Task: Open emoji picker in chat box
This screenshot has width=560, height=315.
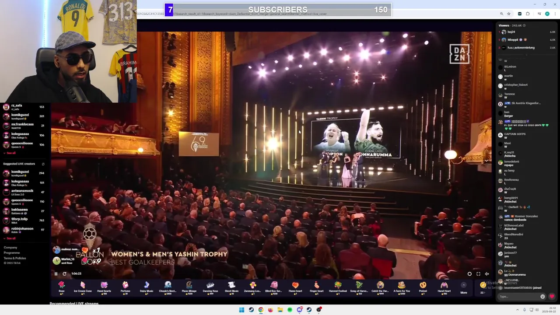Action: click(x=542, y=297)
